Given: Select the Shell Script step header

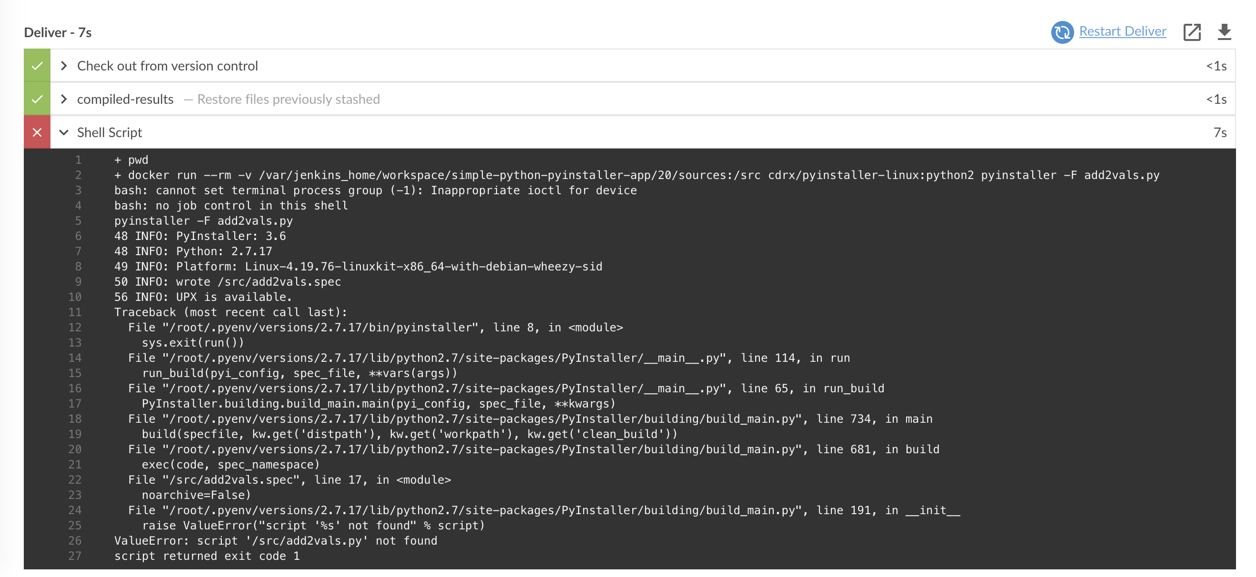Looking at the screenshot, I should (x=109, y=132).
